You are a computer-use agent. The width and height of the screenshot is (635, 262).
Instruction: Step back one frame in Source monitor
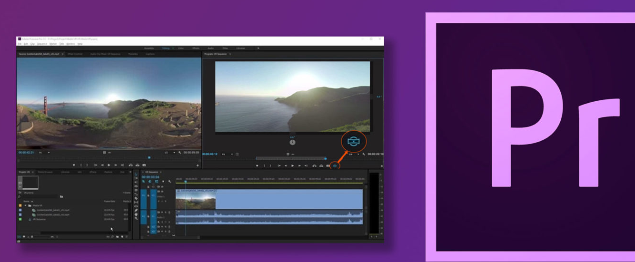(102, 165)
